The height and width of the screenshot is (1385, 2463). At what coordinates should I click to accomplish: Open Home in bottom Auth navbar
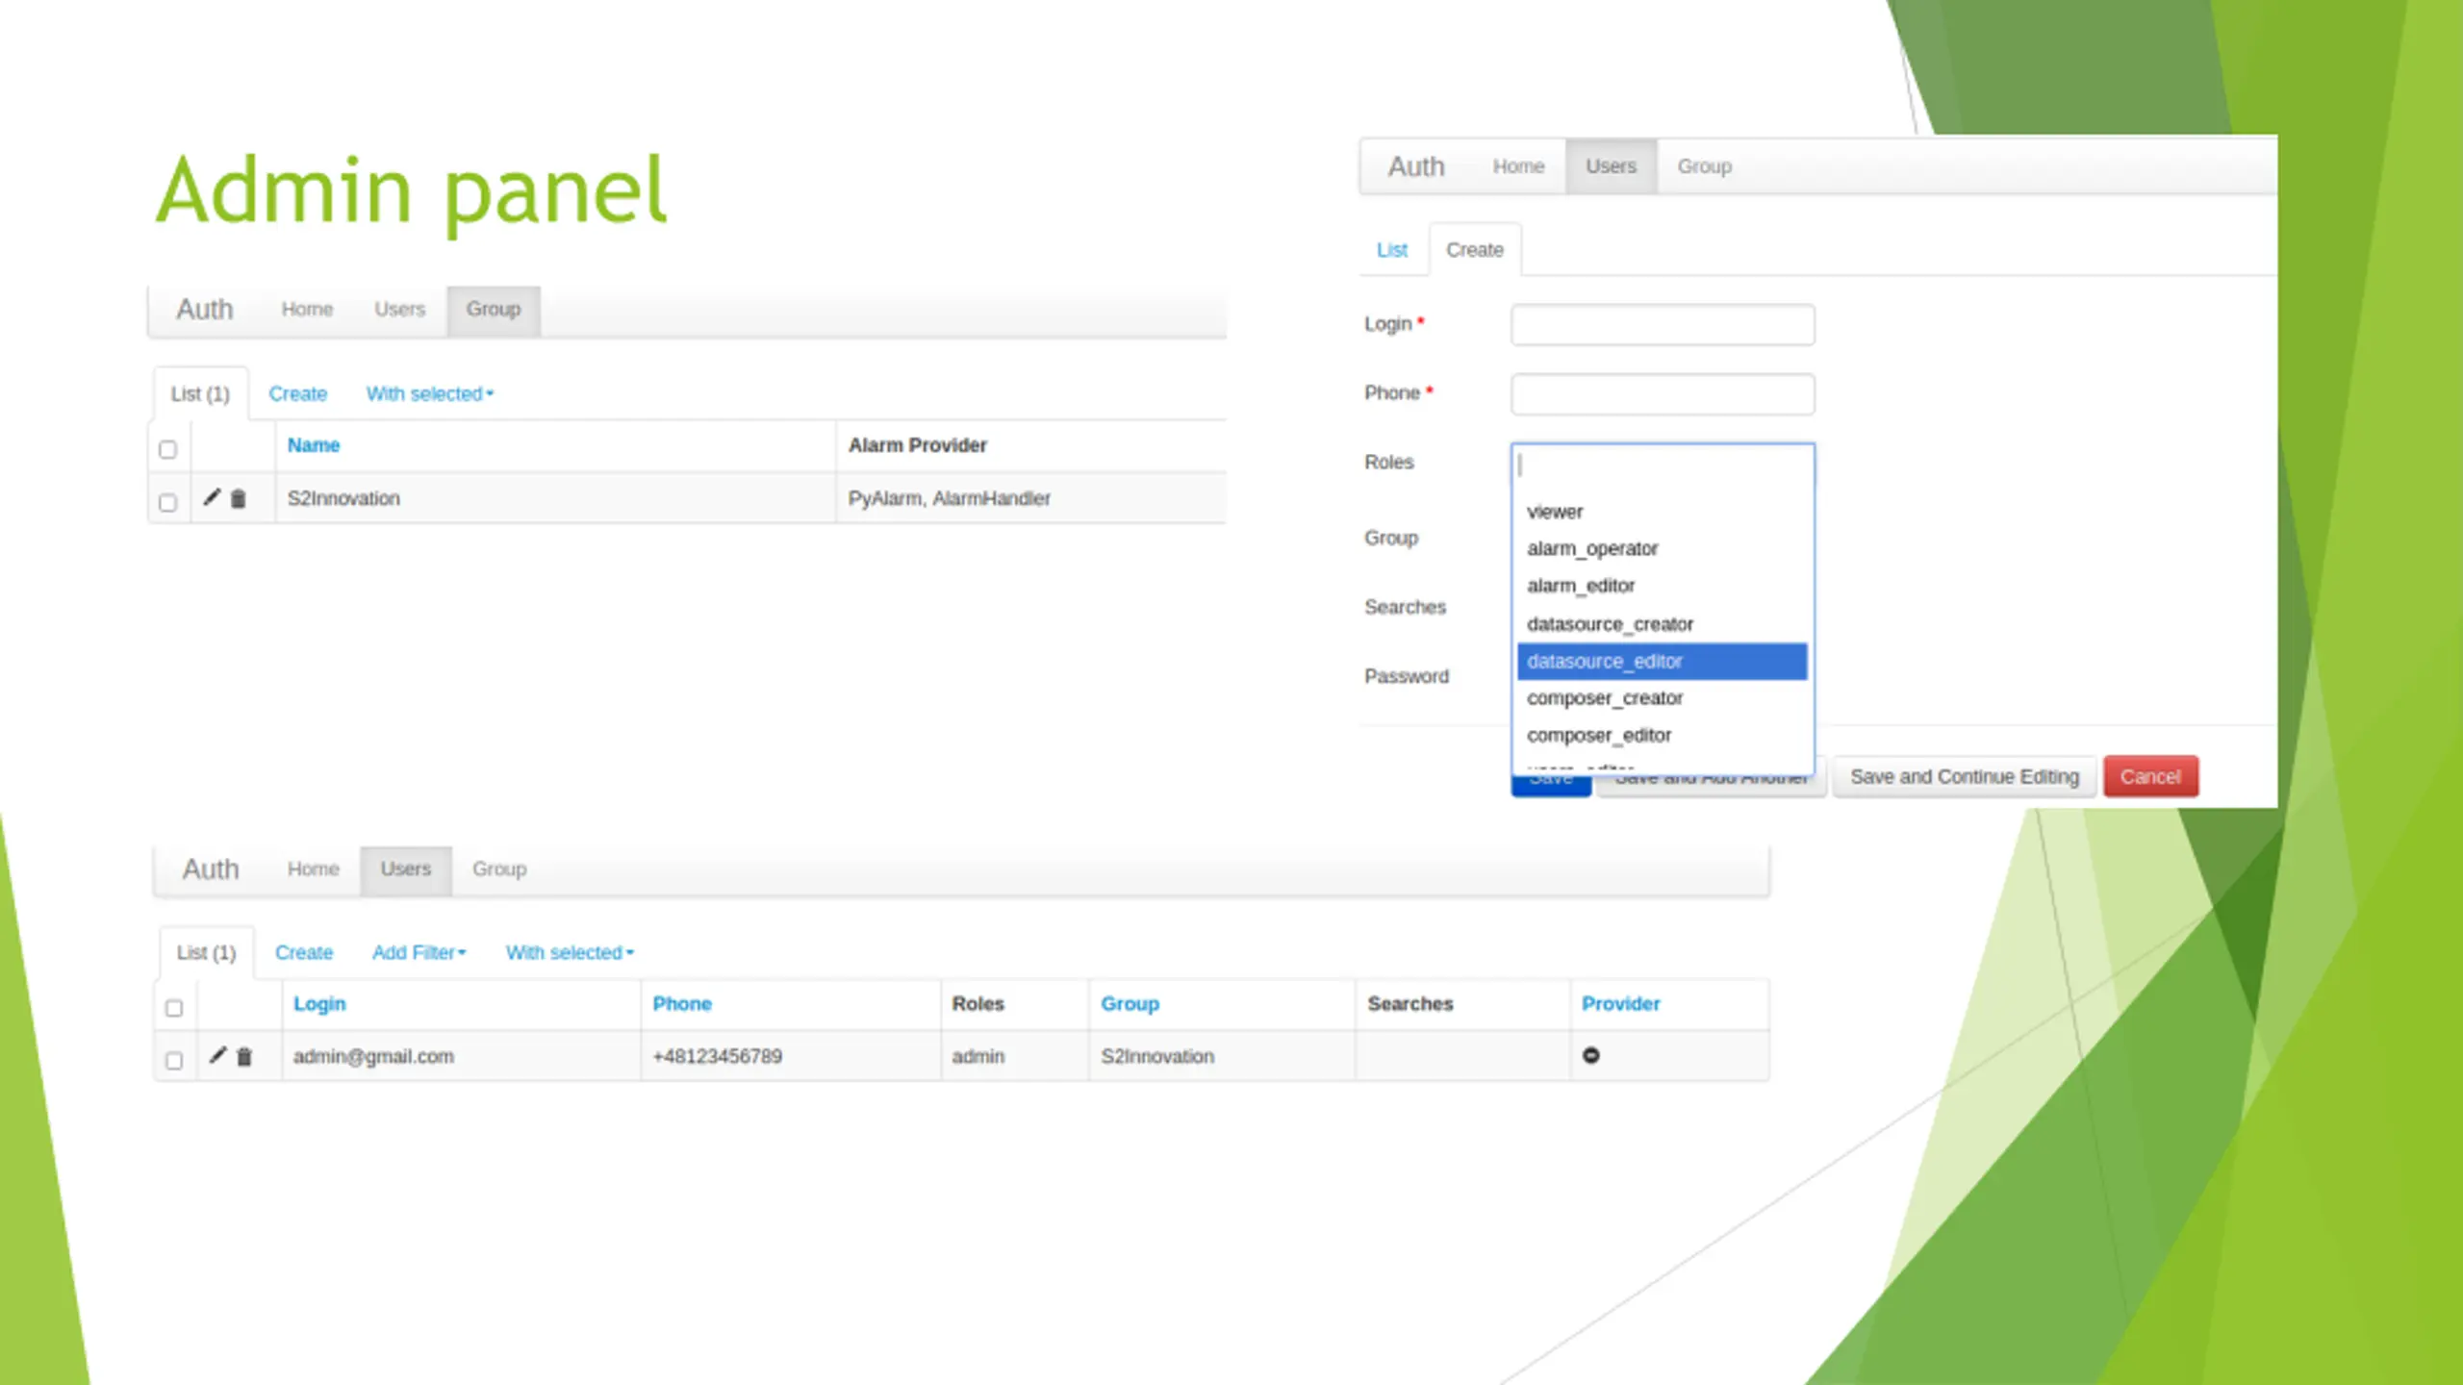(314, 869)
